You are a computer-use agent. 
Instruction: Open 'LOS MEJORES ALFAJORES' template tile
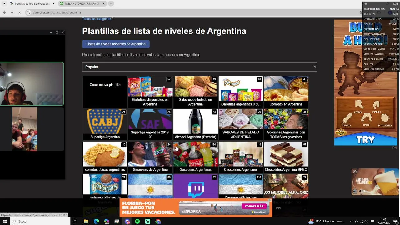286,186
